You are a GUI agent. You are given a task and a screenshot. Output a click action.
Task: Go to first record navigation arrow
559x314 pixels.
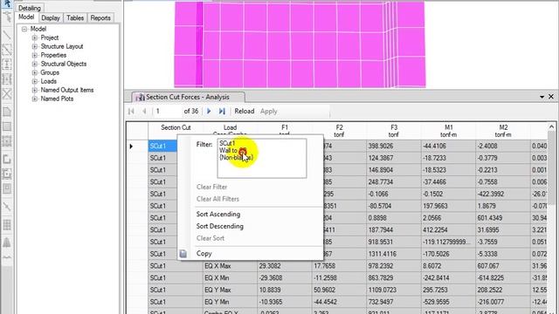(x=131, y=112)
